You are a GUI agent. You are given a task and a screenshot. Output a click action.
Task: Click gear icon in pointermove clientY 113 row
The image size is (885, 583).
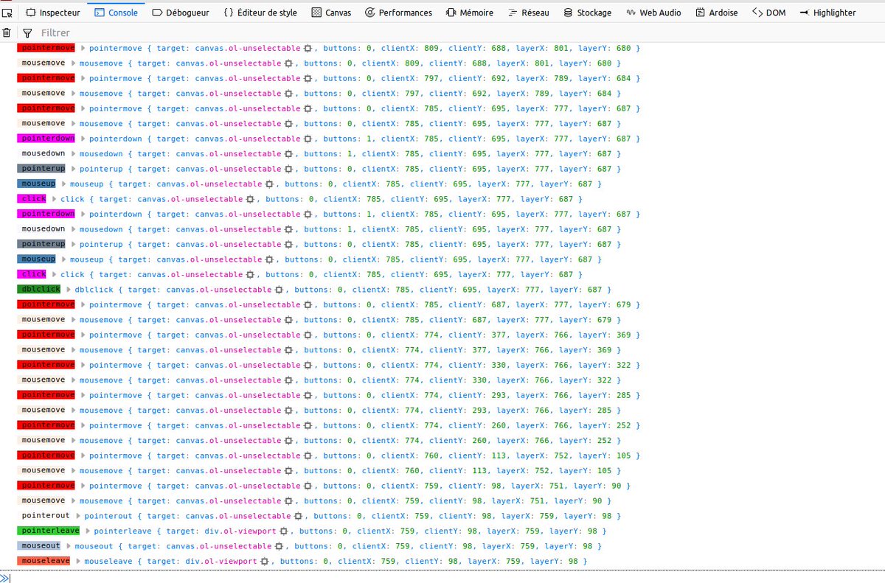(308, 455)
